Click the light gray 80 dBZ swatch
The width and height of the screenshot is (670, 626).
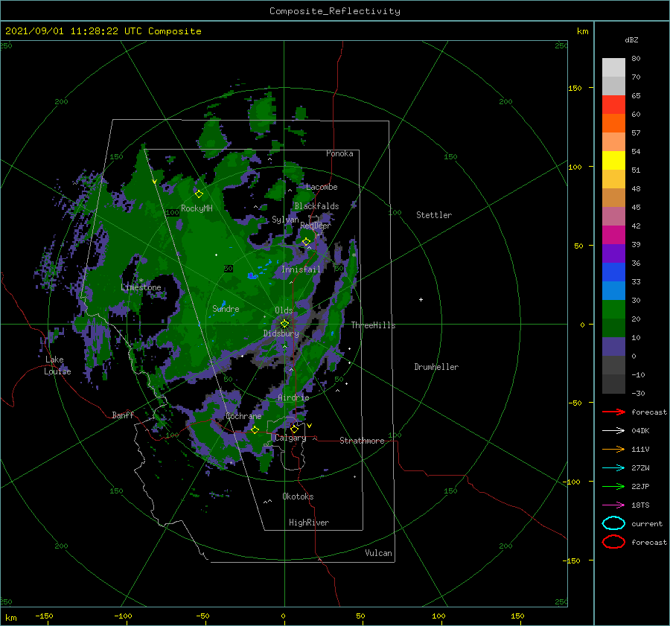tap(613, 67)
